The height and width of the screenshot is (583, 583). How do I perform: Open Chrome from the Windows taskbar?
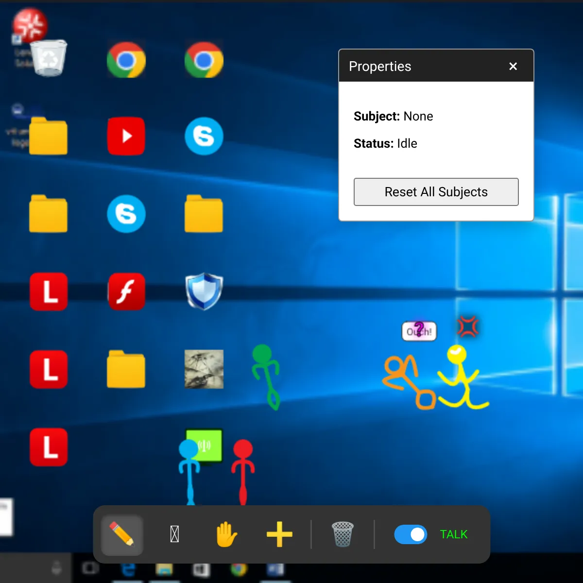239,569
